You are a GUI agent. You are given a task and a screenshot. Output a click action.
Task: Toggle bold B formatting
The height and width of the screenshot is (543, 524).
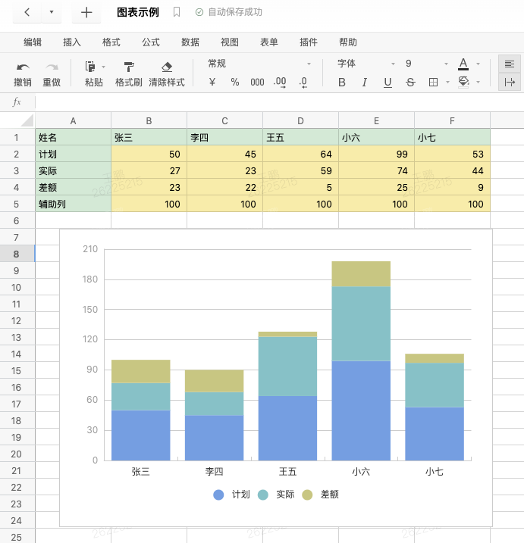coord(342,83)
